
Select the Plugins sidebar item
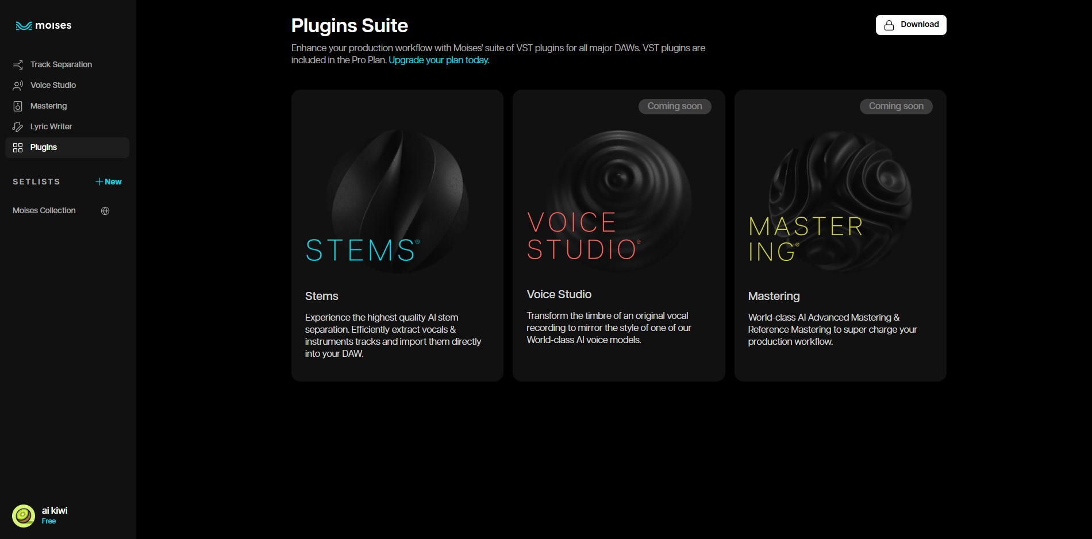click(67, 148)
